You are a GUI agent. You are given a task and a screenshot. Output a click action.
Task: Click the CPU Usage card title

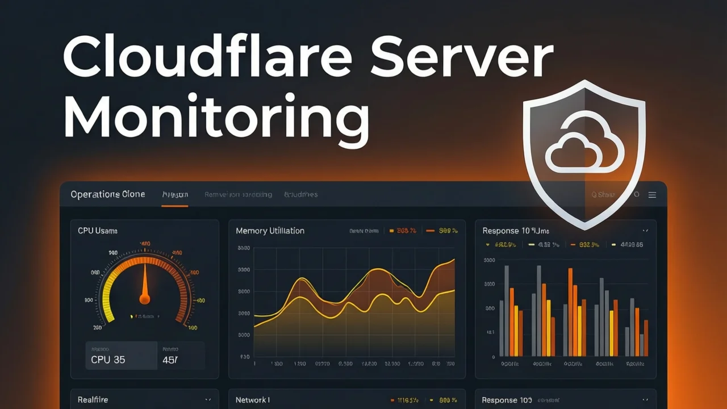point(98,231)
